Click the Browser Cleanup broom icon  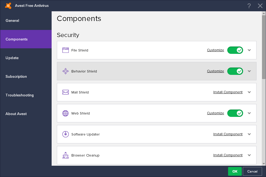coord(66,155)
